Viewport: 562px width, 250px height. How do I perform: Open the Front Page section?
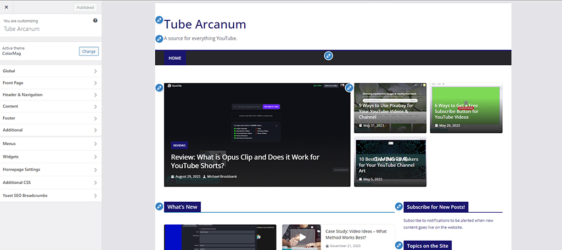coord(50,83)
